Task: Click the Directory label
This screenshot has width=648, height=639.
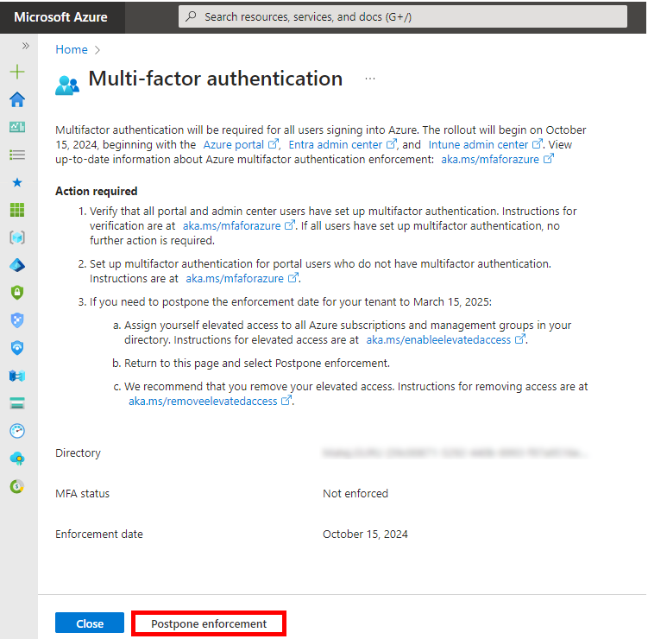Action: 79,452
